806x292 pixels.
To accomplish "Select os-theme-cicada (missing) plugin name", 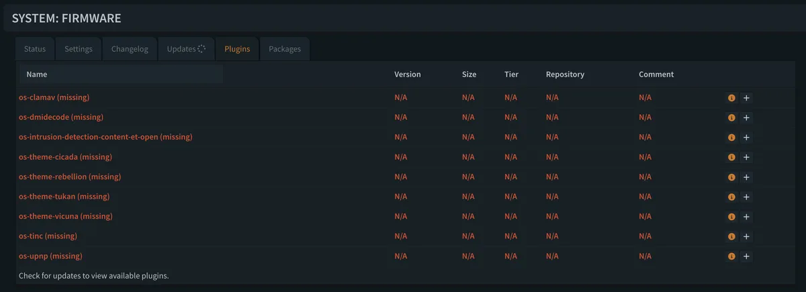I will 65,157.
